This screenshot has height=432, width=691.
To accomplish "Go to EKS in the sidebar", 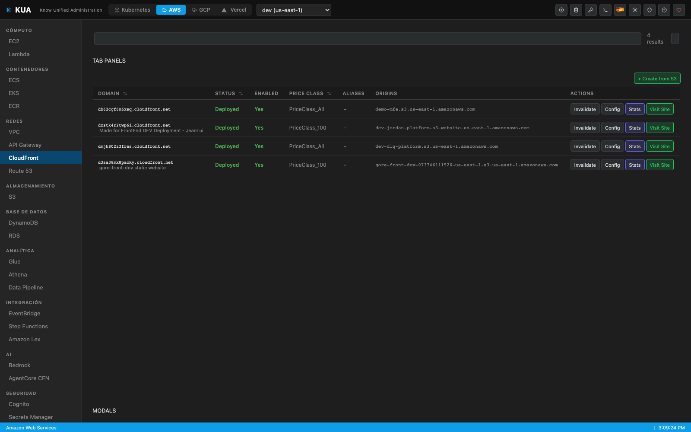I will 41,93.
